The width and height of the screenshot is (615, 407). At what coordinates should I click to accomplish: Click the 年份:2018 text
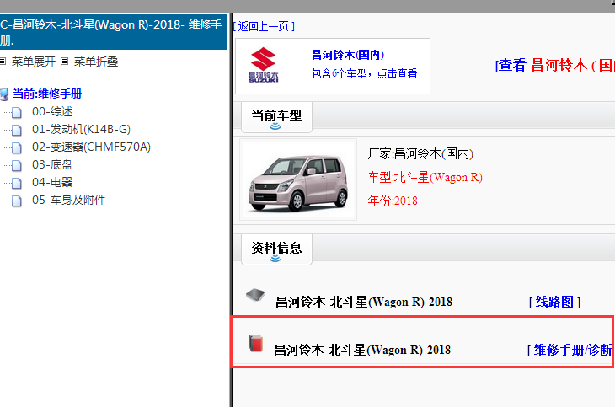pyautogui.click(x=393, y=201)
